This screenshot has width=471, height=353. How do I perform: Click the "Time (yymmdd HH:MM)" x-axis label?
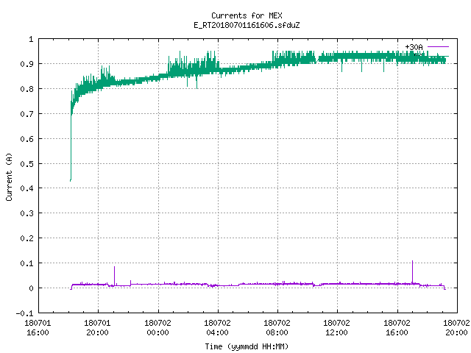coord(247,346)
